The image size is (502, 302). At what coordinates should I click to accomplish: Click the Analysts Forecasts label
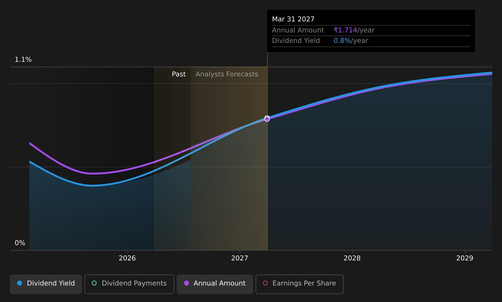click(227, 74)
